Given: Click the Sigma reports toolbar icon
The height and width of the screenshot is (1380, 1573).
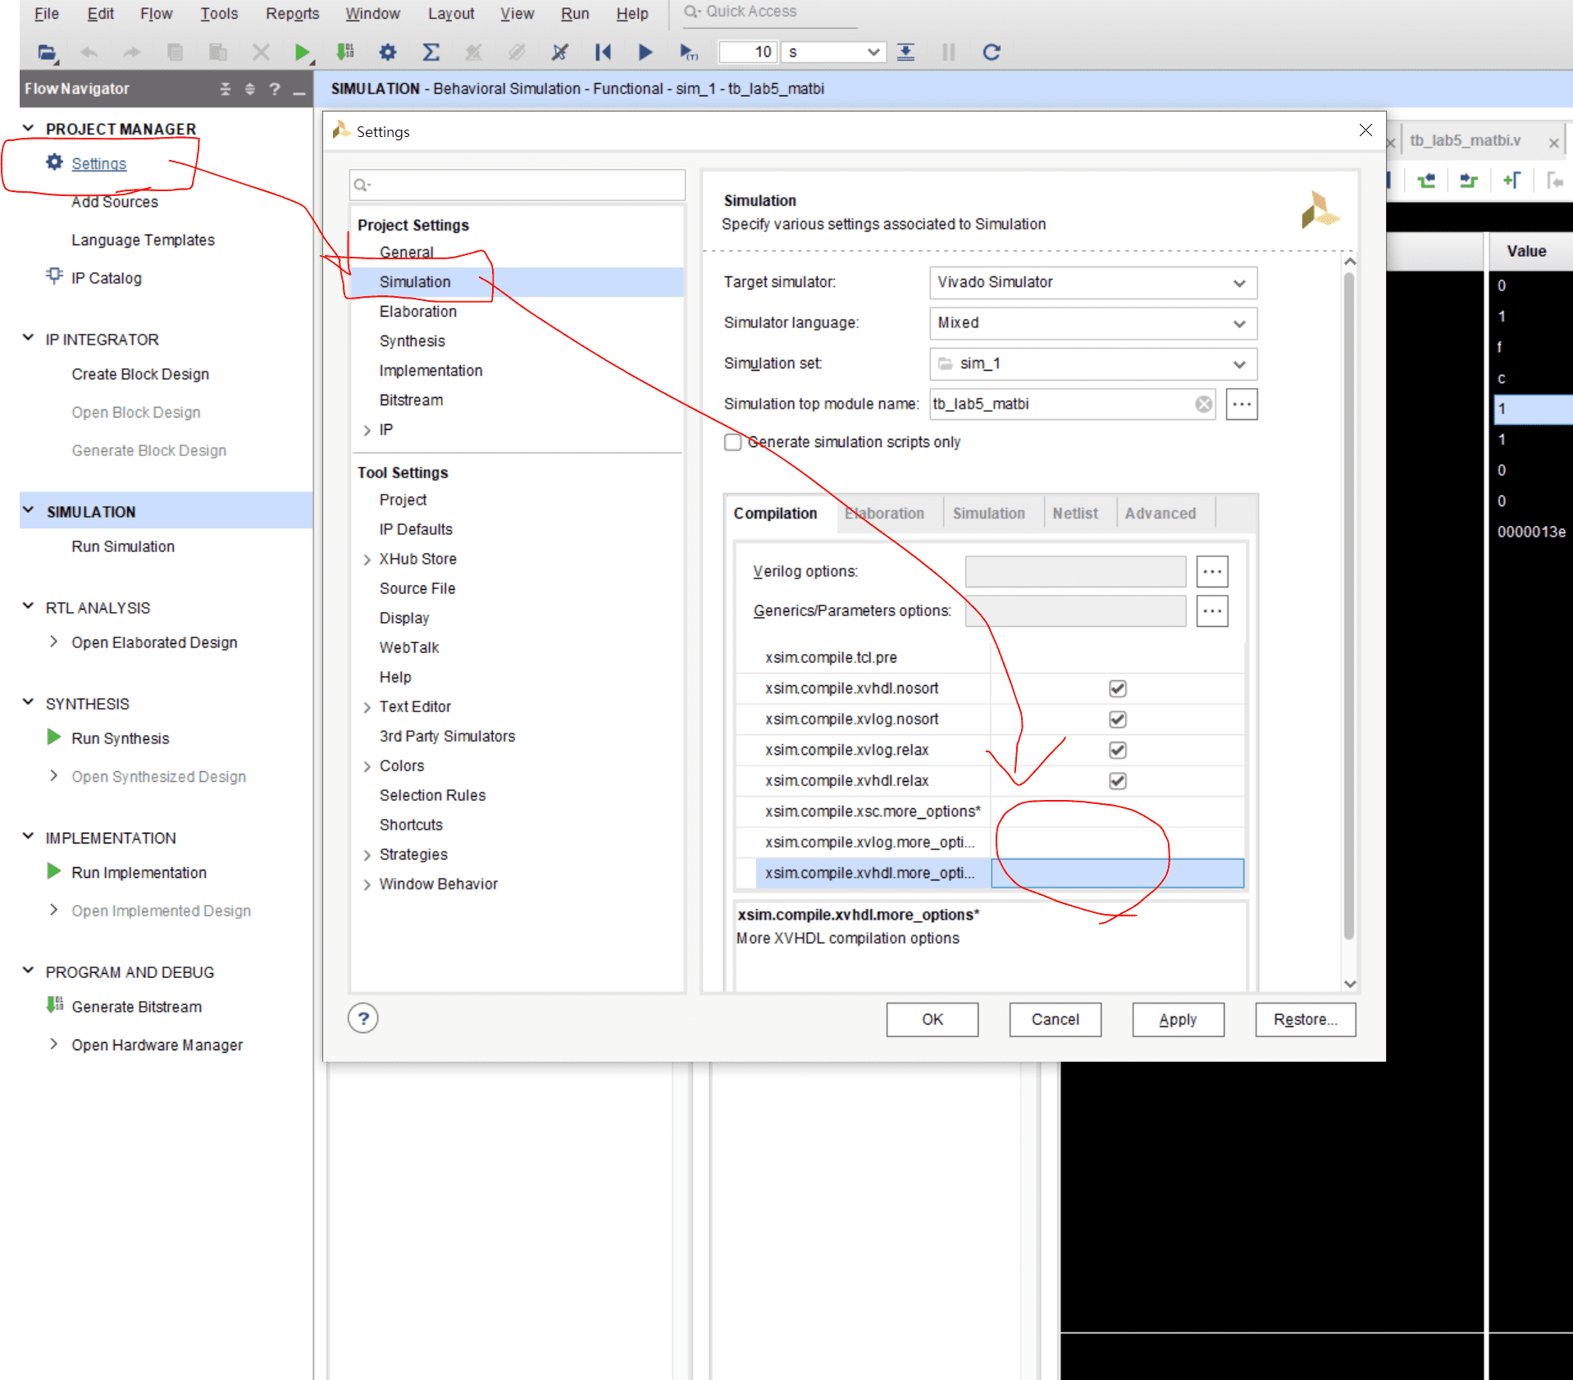Looking at the screenshot, I should point(431,53).
